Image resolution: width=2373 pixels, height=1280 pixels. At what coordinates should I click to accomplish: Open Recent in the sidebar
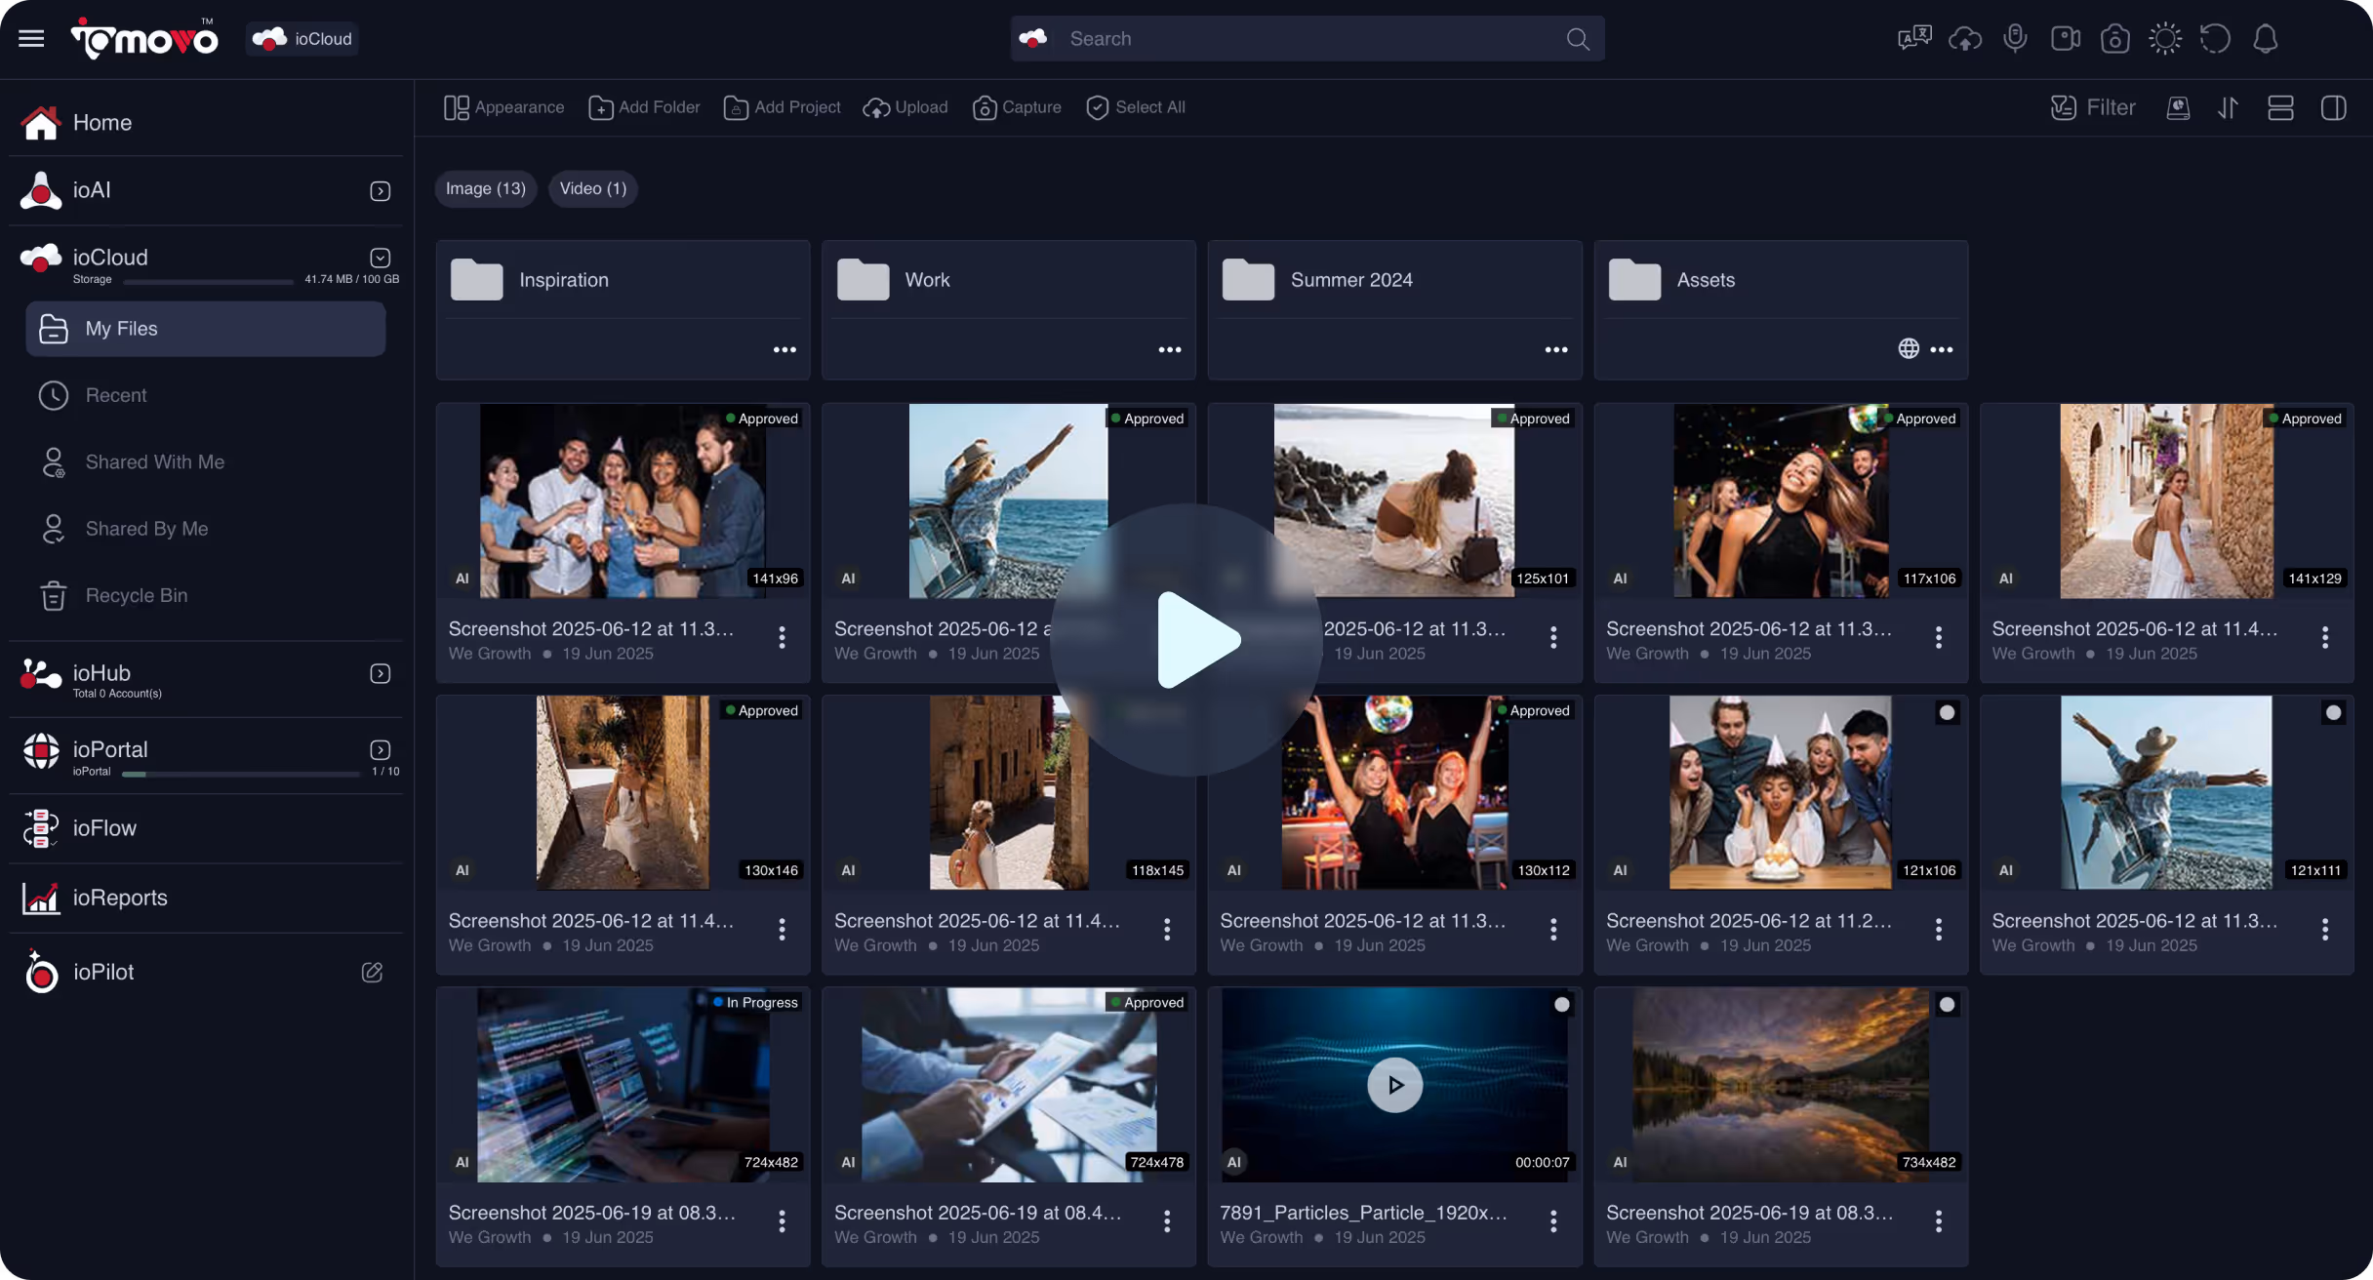pos(115,395)
